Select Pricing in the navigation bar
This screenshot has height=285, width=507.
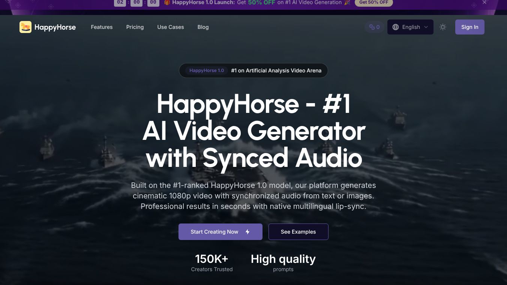[135, 27]
